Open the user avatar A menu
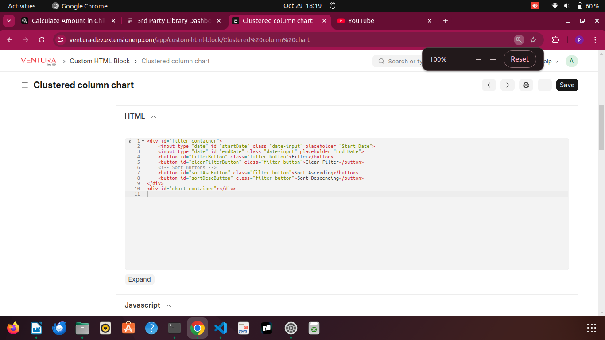The image size is (605, 340). pos(572,61)
